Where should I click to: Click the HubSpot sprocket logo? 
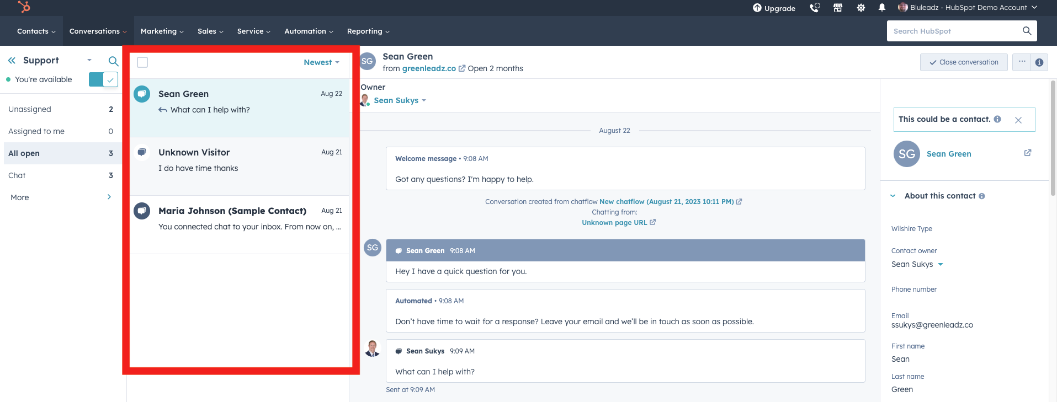(x=24, y=7)
